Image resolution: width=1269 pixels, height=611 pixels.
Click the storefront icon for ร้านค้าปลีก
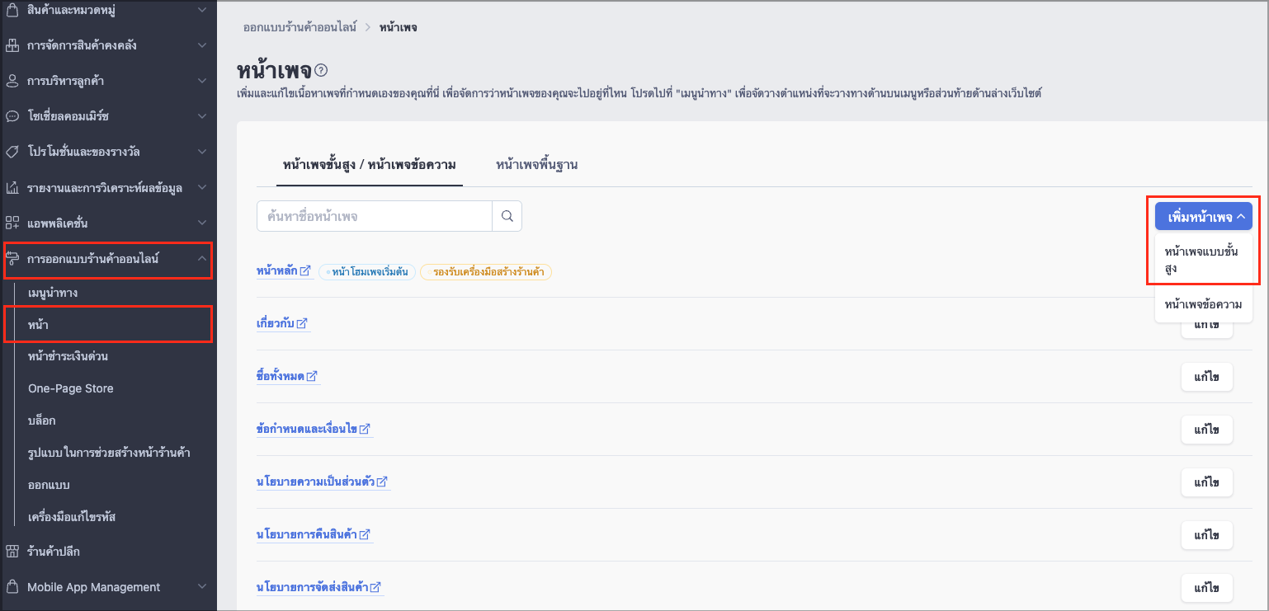(12, 551)
